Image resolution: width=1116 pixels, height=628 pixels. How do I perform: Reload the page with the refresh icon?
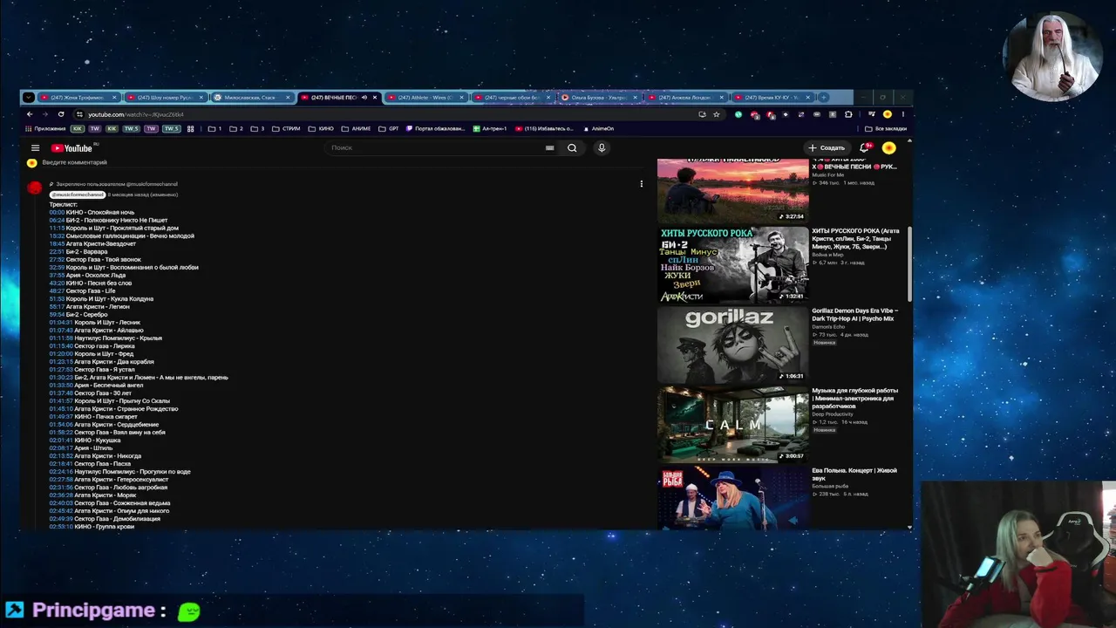61,114
